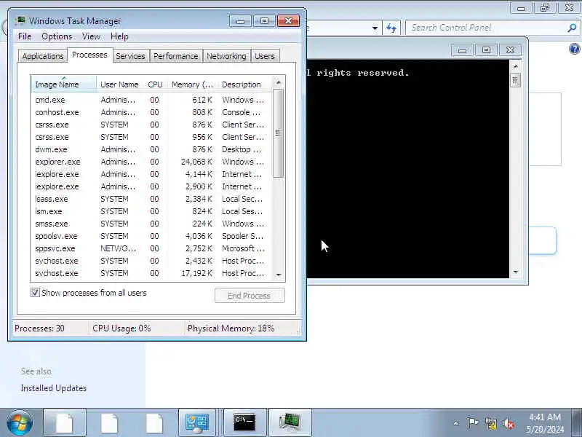Image resolution: width=582 pixels, height=437 pixels.
Task: Select the sppsvc.exe process row
Action: point(151,248)
